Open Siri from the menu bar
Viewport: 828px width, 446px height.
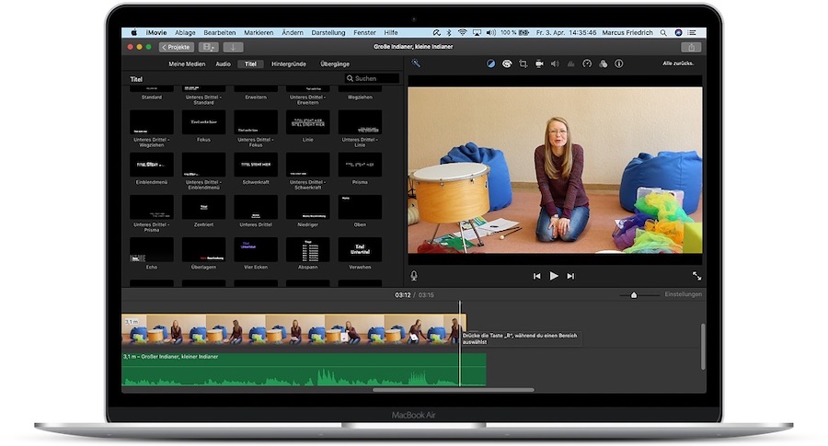[678, 33]
